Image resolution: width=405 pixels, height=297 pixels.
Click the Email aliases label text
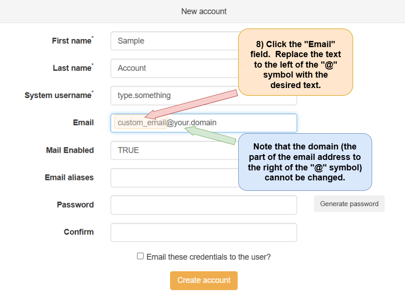pos(69,178)
